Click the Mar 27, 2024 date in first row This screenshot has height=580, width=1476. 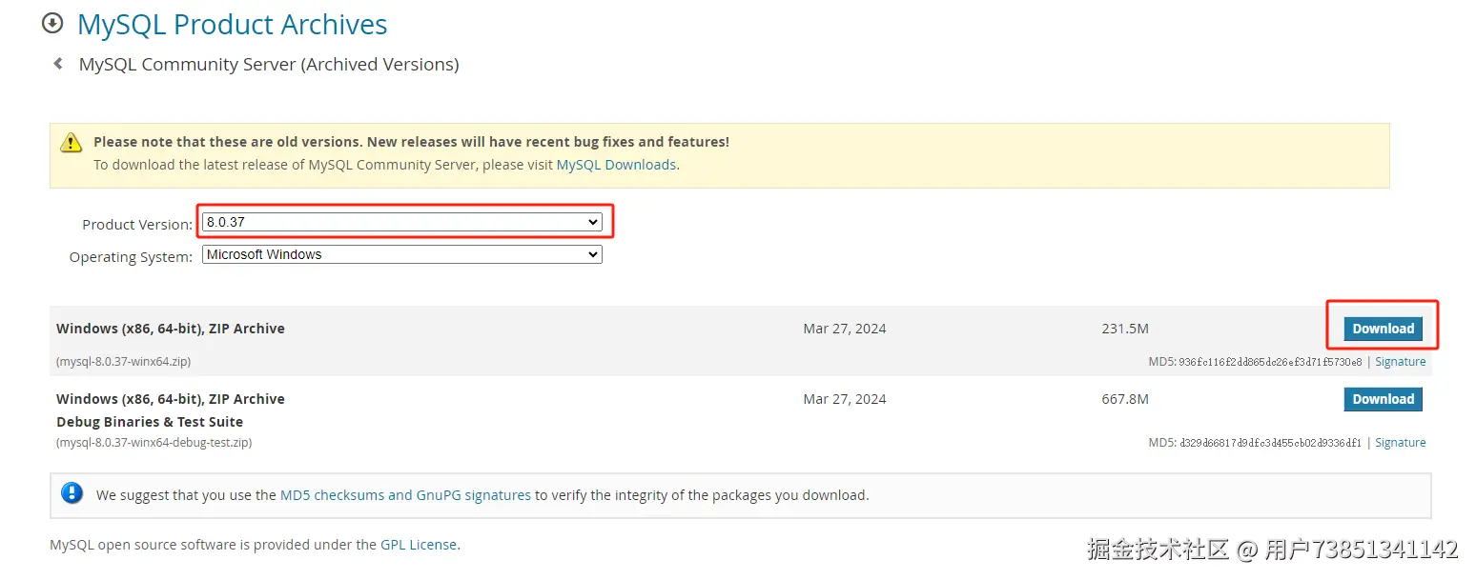point(845,329)
